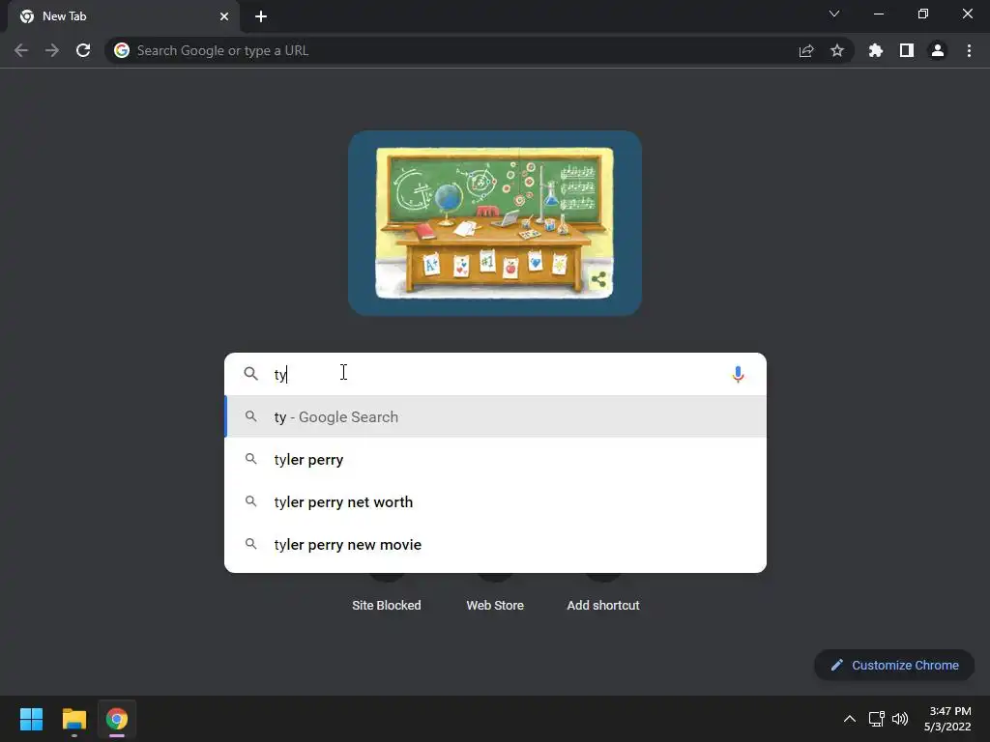Select the 'tyler perry' suggestion
Image resolution: width=990 pixels, height=742 pixels.
(x=496, y=459)
